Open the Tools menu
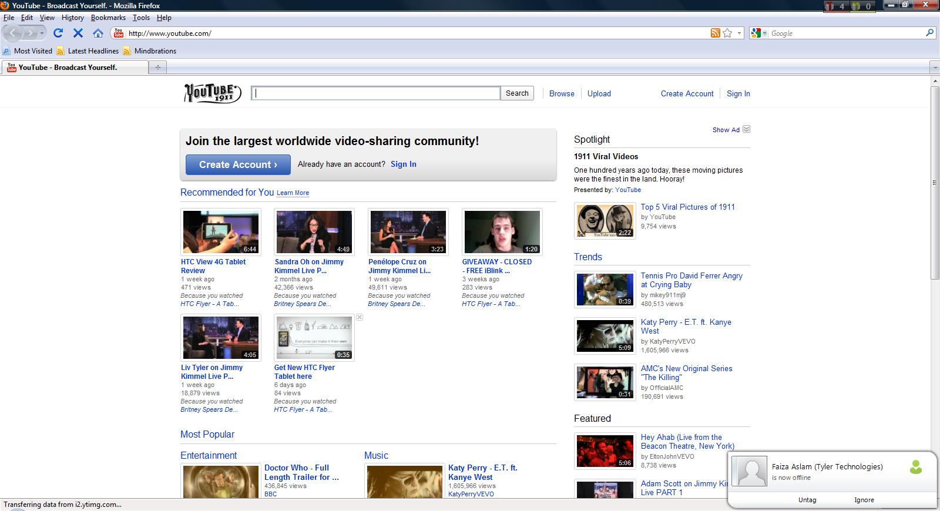 141,18
